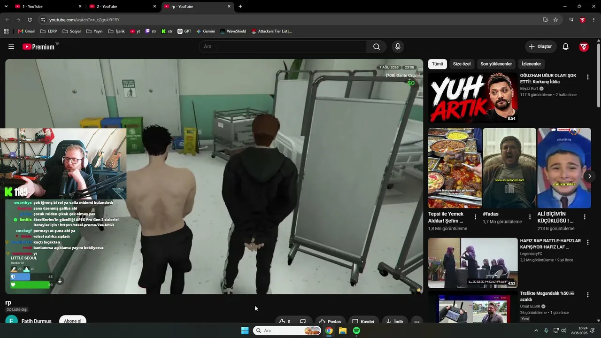Open the İçerik bookmarks folder
601x338 pixels.
pos(116,31)
